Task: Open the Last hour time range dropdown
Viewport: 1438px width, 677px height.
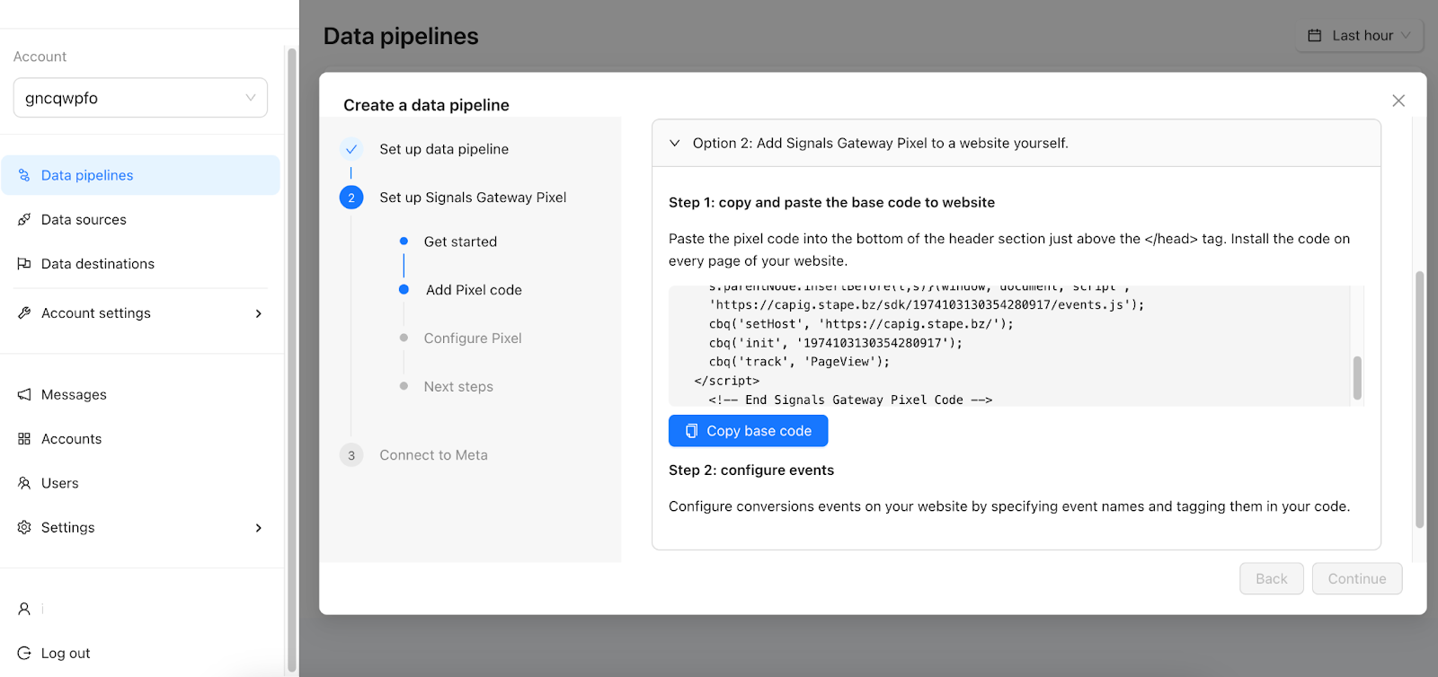Action: point(1360,35)
